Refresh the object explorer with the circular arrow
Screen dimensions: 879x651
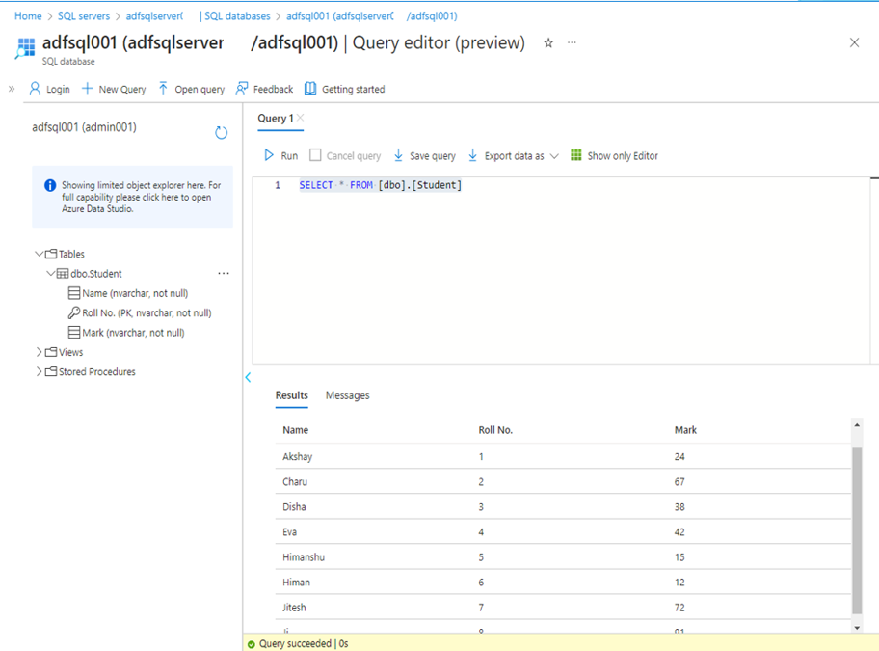(221, 133)
